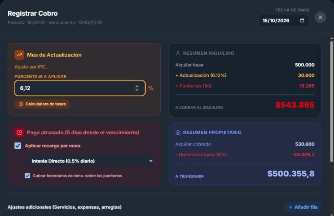The height and width of the screenshot is (216, 334).
Task: Click the A TRANSFERIR label
Action: [189, 176]
